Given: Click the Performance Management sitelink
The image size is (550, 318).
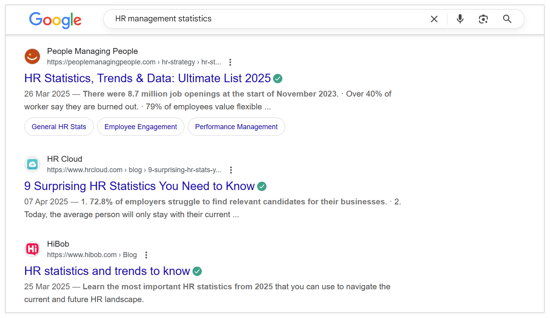Looking at the screenshot, I should 236,126.
